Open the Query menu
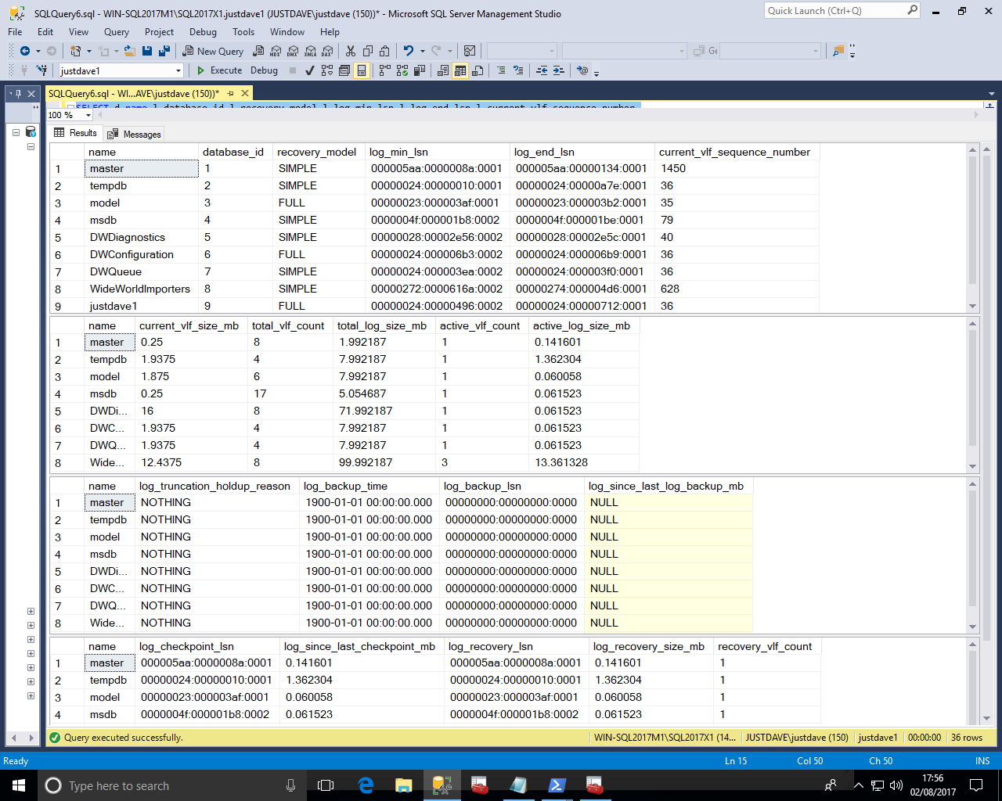Viewport: 1002px width, 801px height. (116, 32)
